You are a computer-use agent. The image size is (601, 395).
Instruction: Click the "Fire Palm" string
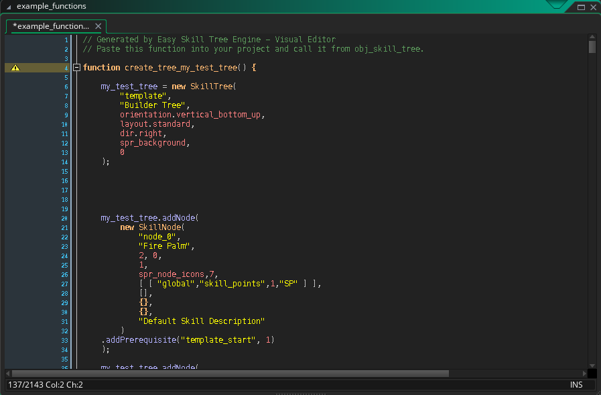click(x=164, y=246)
